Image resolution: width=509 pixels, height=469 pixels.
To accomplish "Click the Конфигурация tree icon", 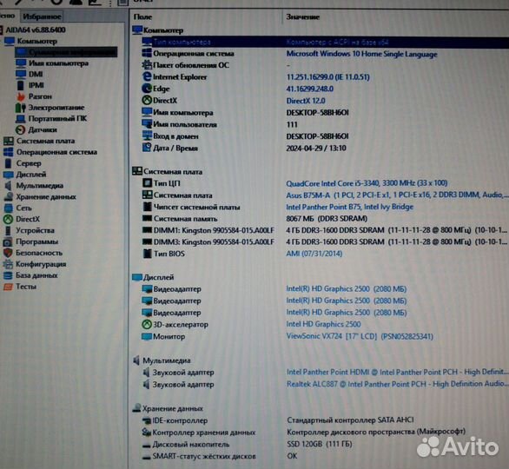I will pos(8,264).
